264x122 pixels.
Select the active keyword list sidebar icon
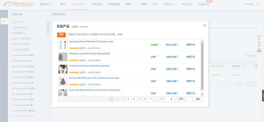coord(4,21)
